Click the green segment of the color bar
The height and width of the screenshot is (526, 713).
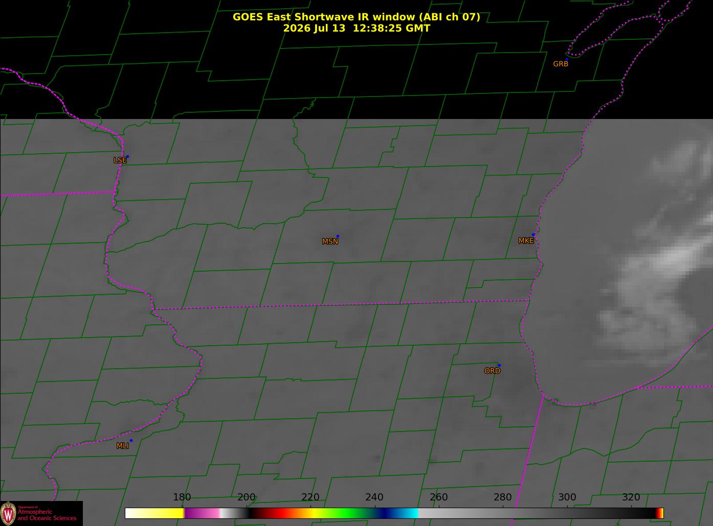[348, 513]
